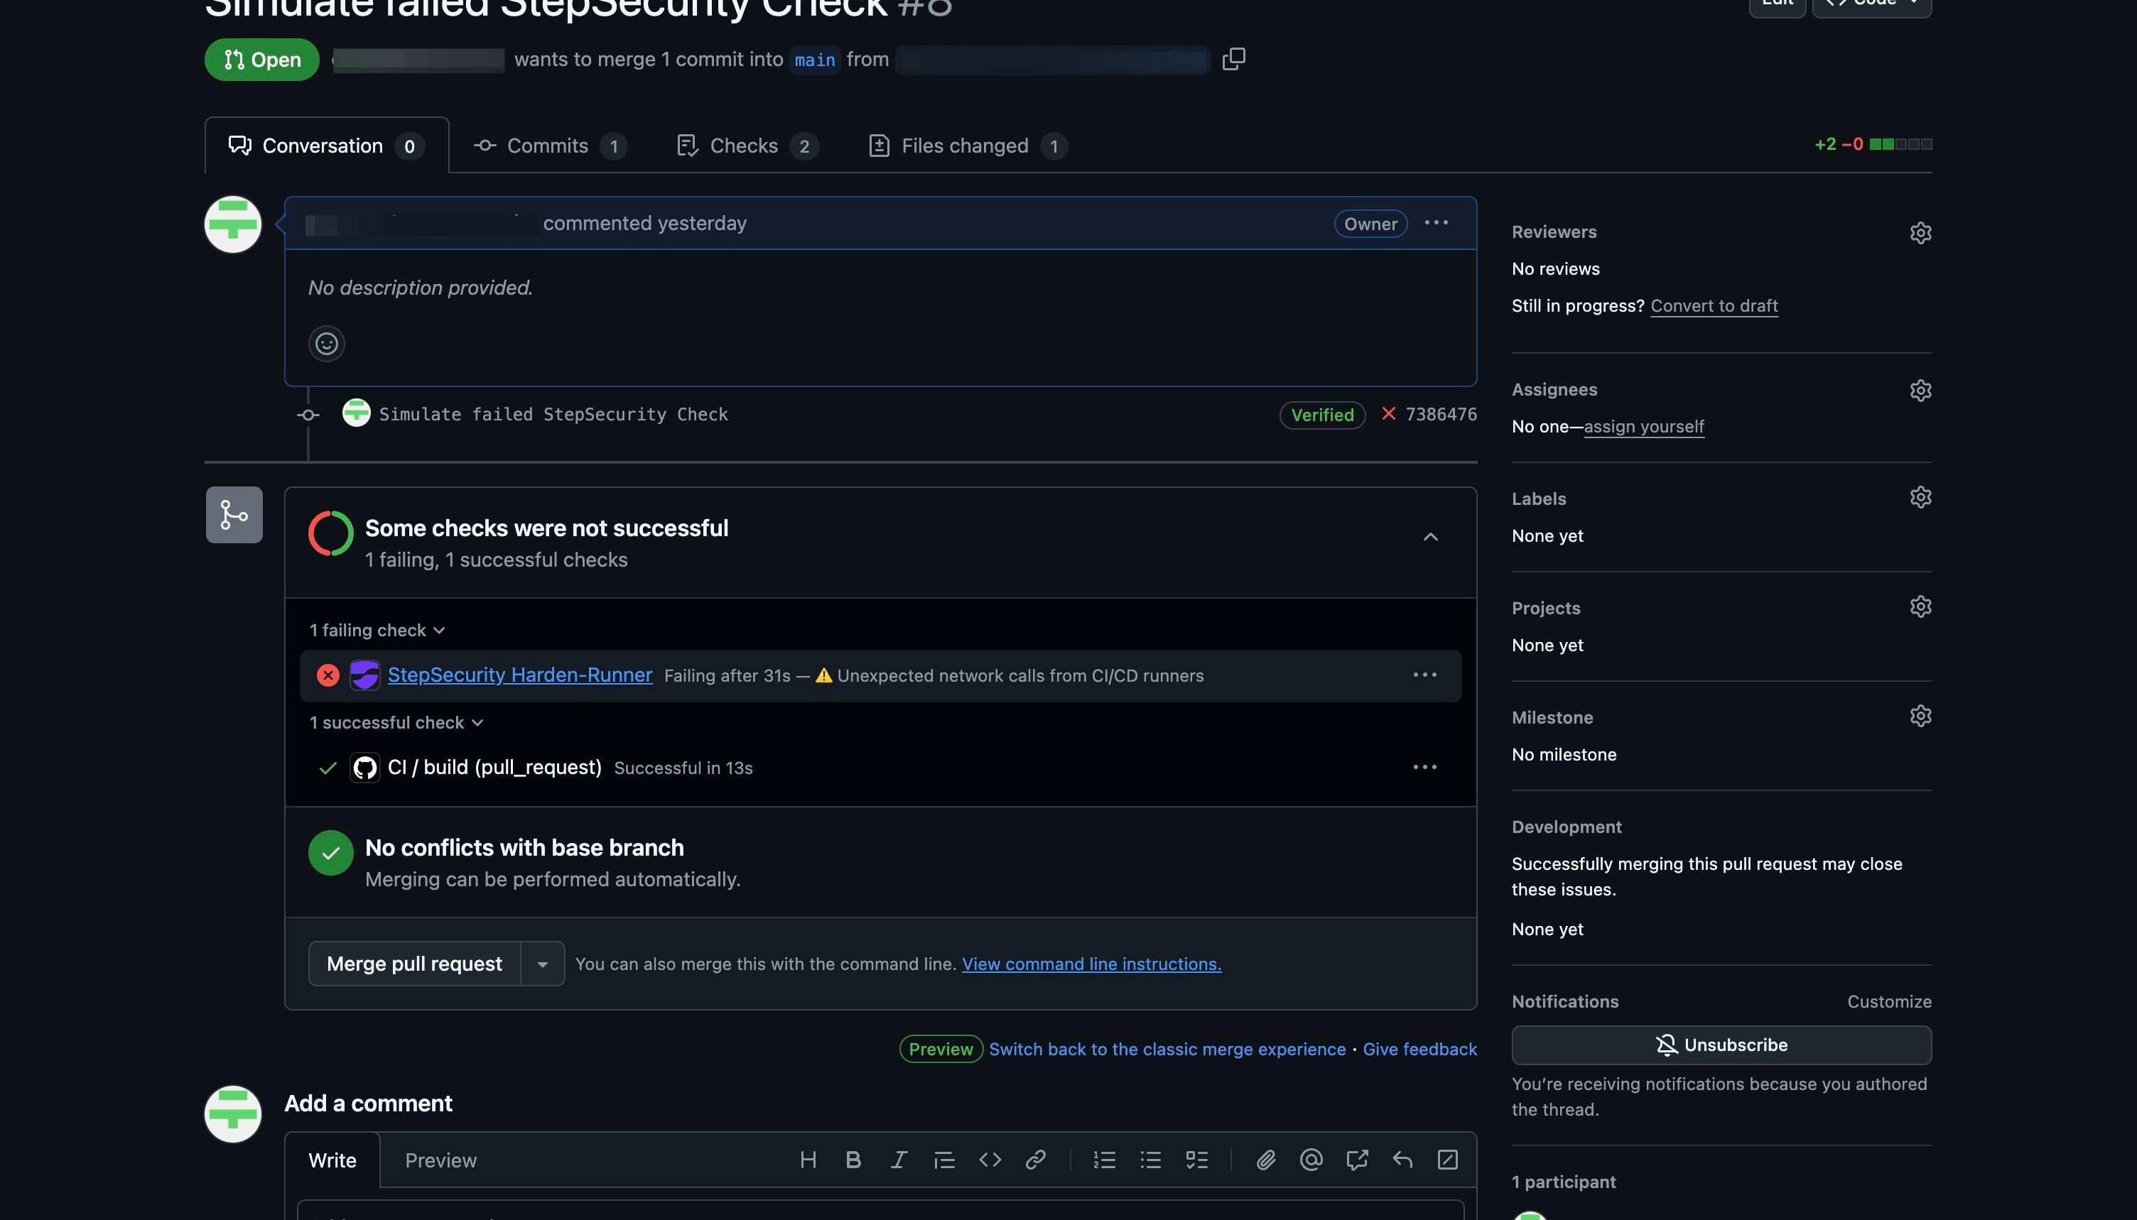Insert code formatting in comment toolbar
Screen dimensions: 2137x1220
pos(990,1160)
